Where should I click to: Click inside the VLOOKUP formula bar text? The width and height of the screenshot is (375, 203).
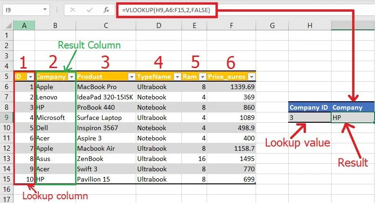coord(166,10)
